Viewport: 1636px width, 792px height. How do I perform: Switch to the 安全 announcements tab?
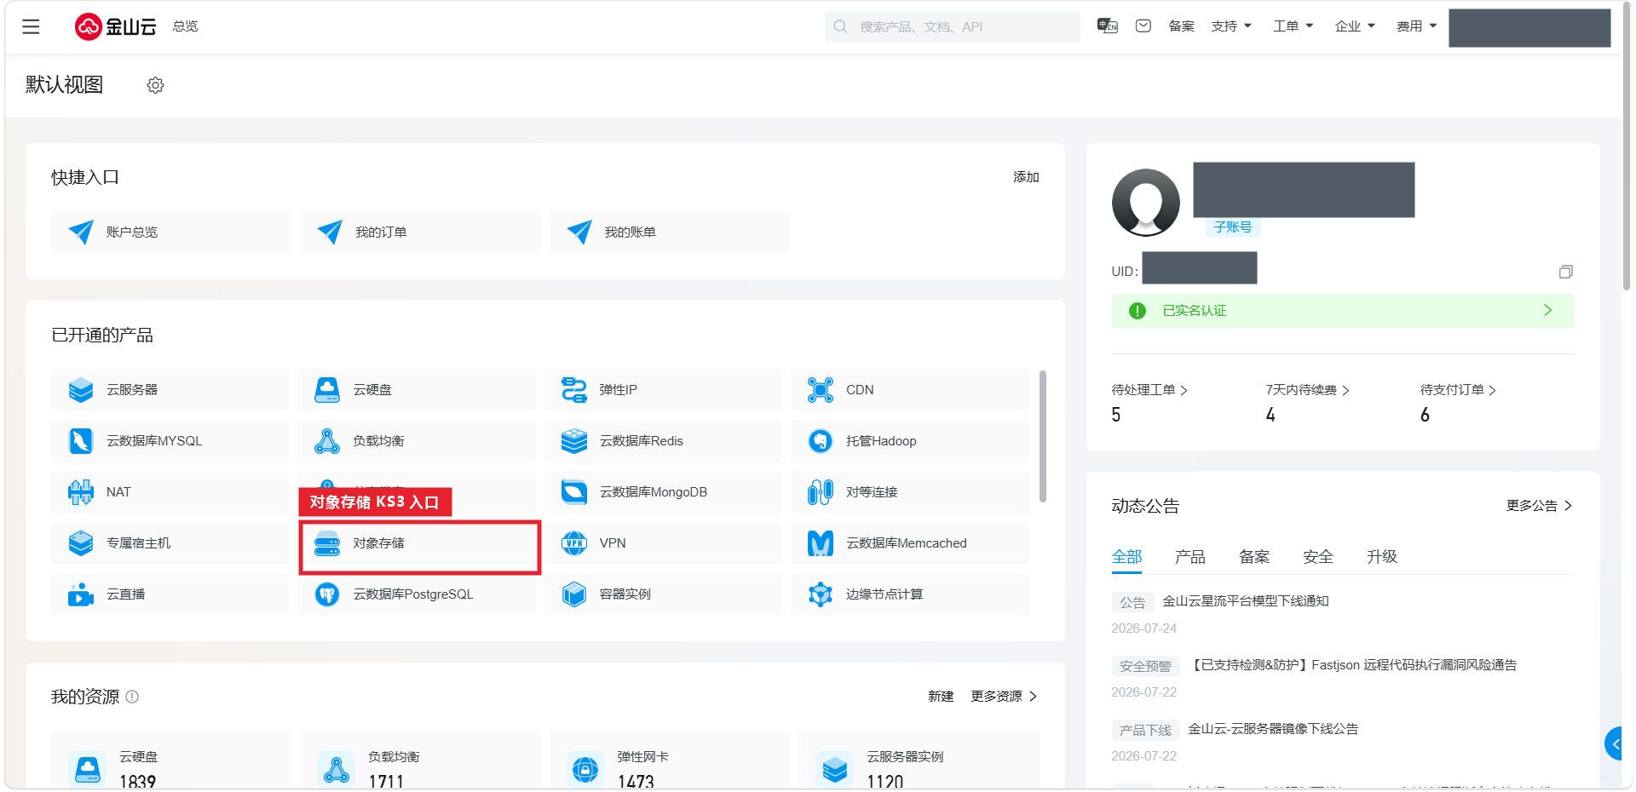point(1318,557)
